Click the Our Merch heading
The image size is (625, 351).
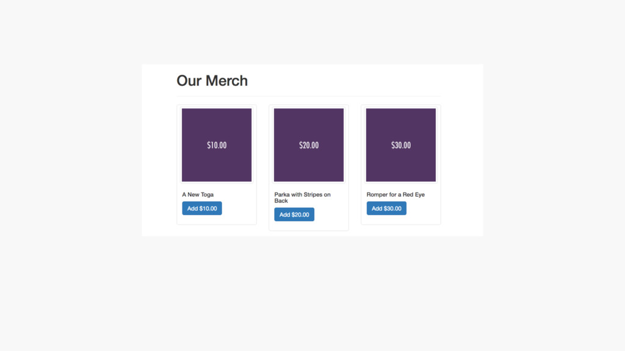212,80
